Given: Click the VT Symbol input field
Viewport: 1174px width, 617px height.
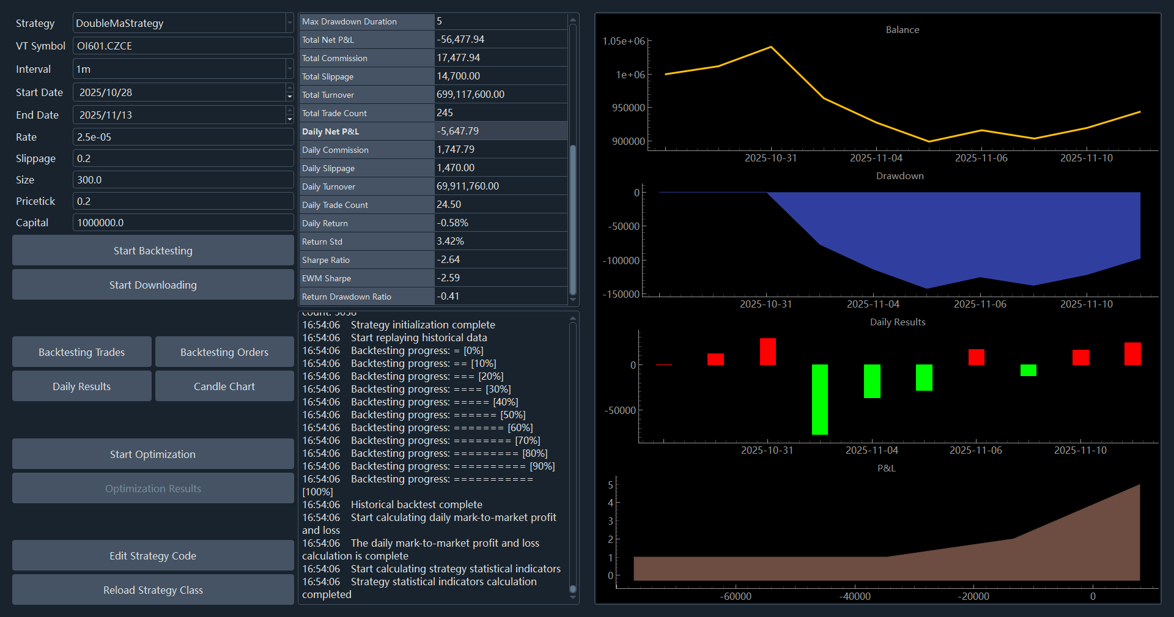Looking at the screenshot, I should 182,46.
